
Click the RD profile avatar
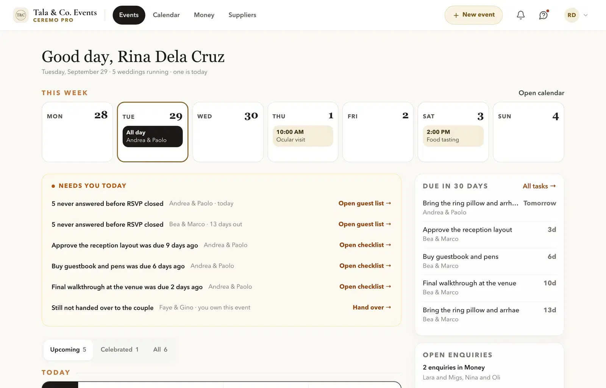coord(572,15)
